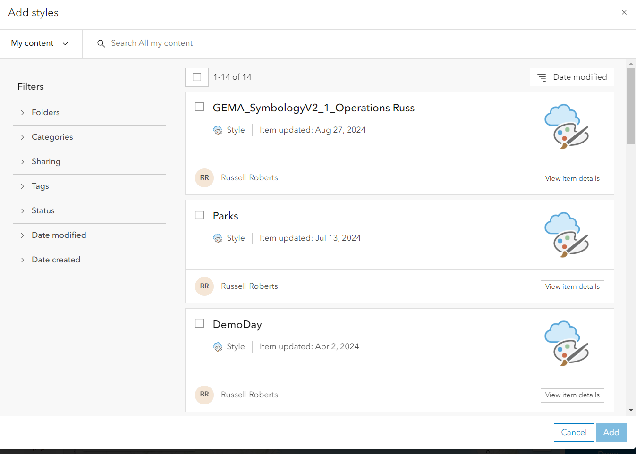Check the Parks item checkbox

tap(199, 215)
